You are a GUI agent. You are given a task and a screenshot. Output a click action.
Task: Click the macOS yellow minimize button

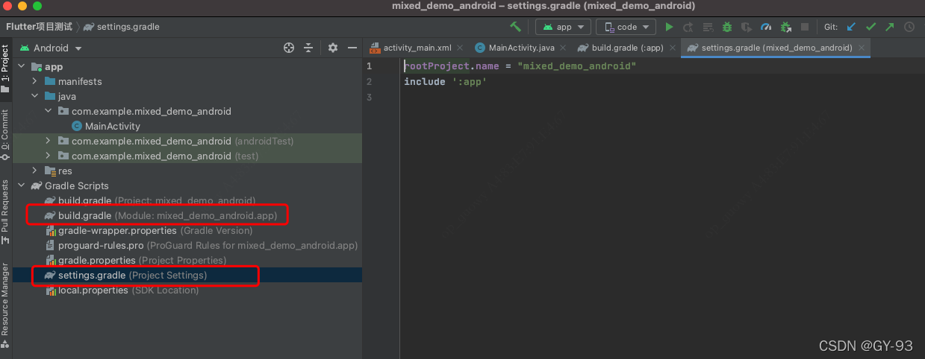click(22, 6)
